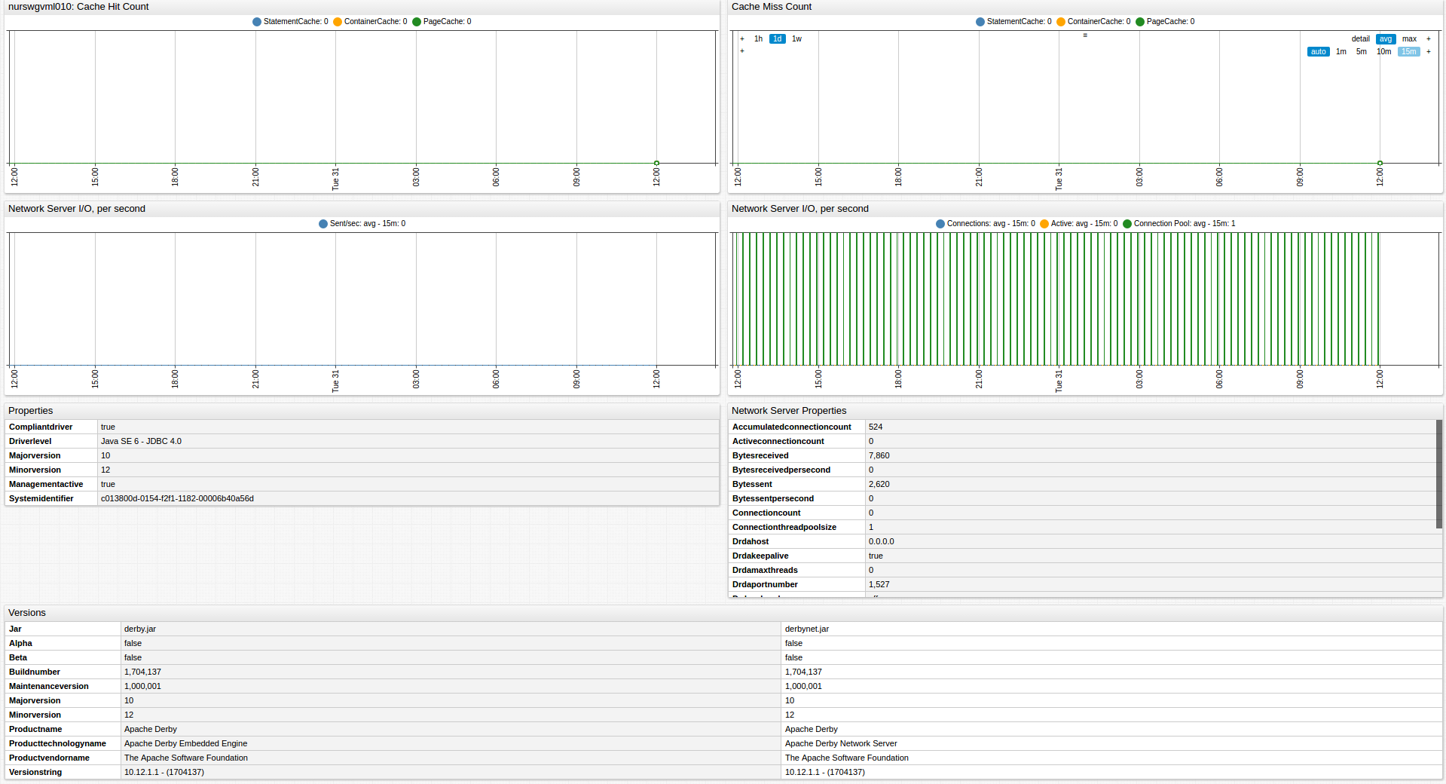Click the Connectionthreadpoolsize property name
Screen dimensions: 1446x784
784,528
